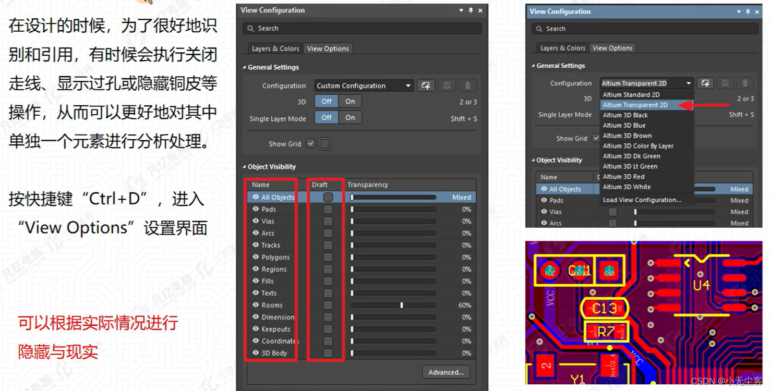This screenshot has height=391, width=771.
Task: Collapse the Object Visibility section
Action: 243,167
